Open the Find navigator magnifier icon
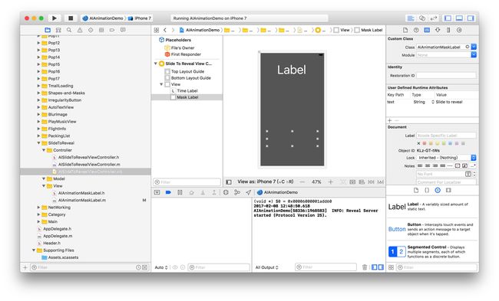 pyautogui.click(x=69, y=30)
